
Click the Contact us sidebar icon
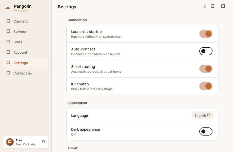[8, 73]
